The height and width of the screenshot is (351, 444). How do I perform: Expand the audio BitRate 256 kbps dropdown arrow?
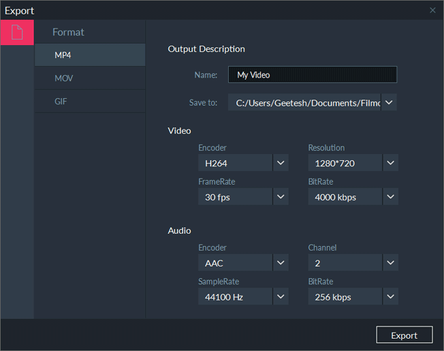[x=390, y=296]
